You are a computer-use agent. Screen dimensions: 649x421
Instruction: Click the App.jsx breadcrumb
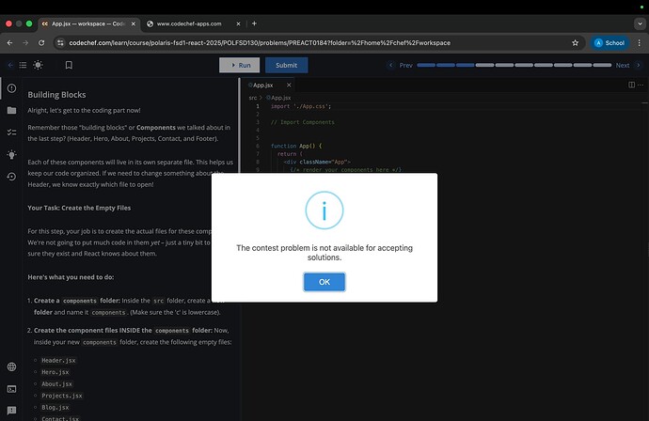278,98
